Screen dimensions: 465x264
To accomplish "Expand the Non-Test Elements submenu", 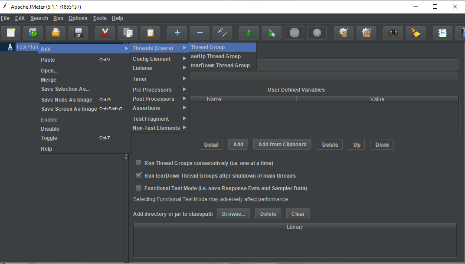I will pyautogui.click(x=160, y=128).
